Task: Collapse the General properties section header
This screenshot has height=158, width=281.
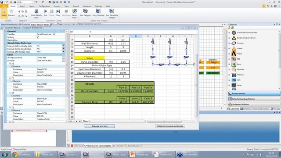Action: tap(6, 31)
